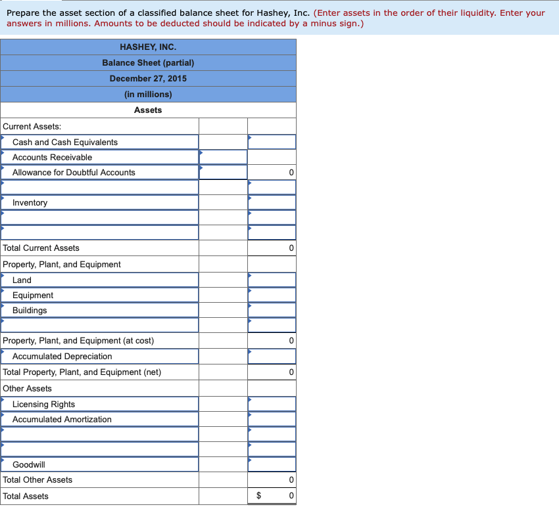The image size is (559, 507).
Task: Click the Accounts Receivable amount field
Action: pos(223,157)
